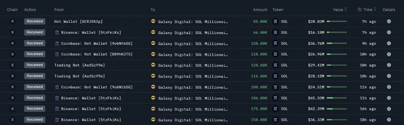The height and width of the screenshot is (125, 404).
Task: Click Received badge in the 16h ago row
Action: 35,109
